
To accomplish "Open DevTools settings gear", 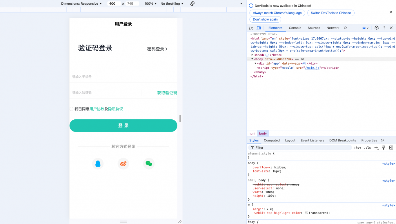I will click(377, 28).
